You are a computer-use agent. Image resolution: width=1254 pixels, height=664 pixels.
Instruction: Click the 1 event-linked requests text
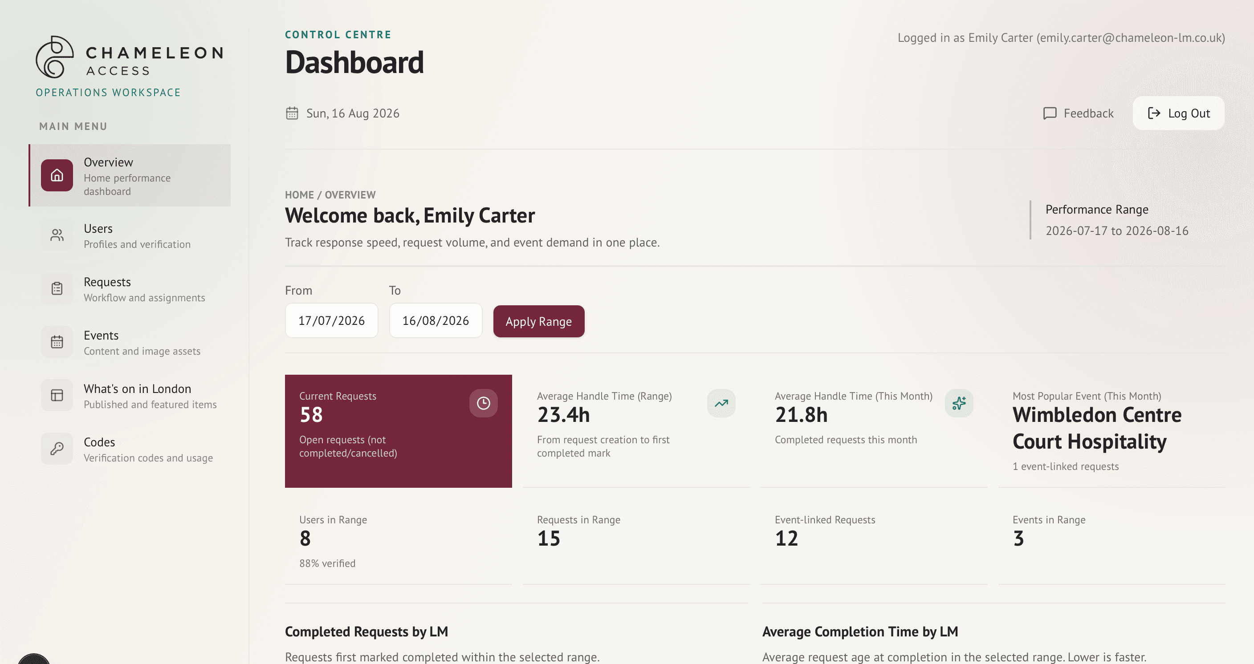(x=1065, y=466)
